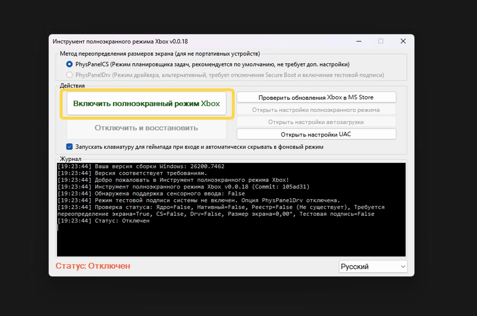Toggle gamepad keyboard launch checkbox
The height and width of the screenshot is (316, 477).
[69, 147]
